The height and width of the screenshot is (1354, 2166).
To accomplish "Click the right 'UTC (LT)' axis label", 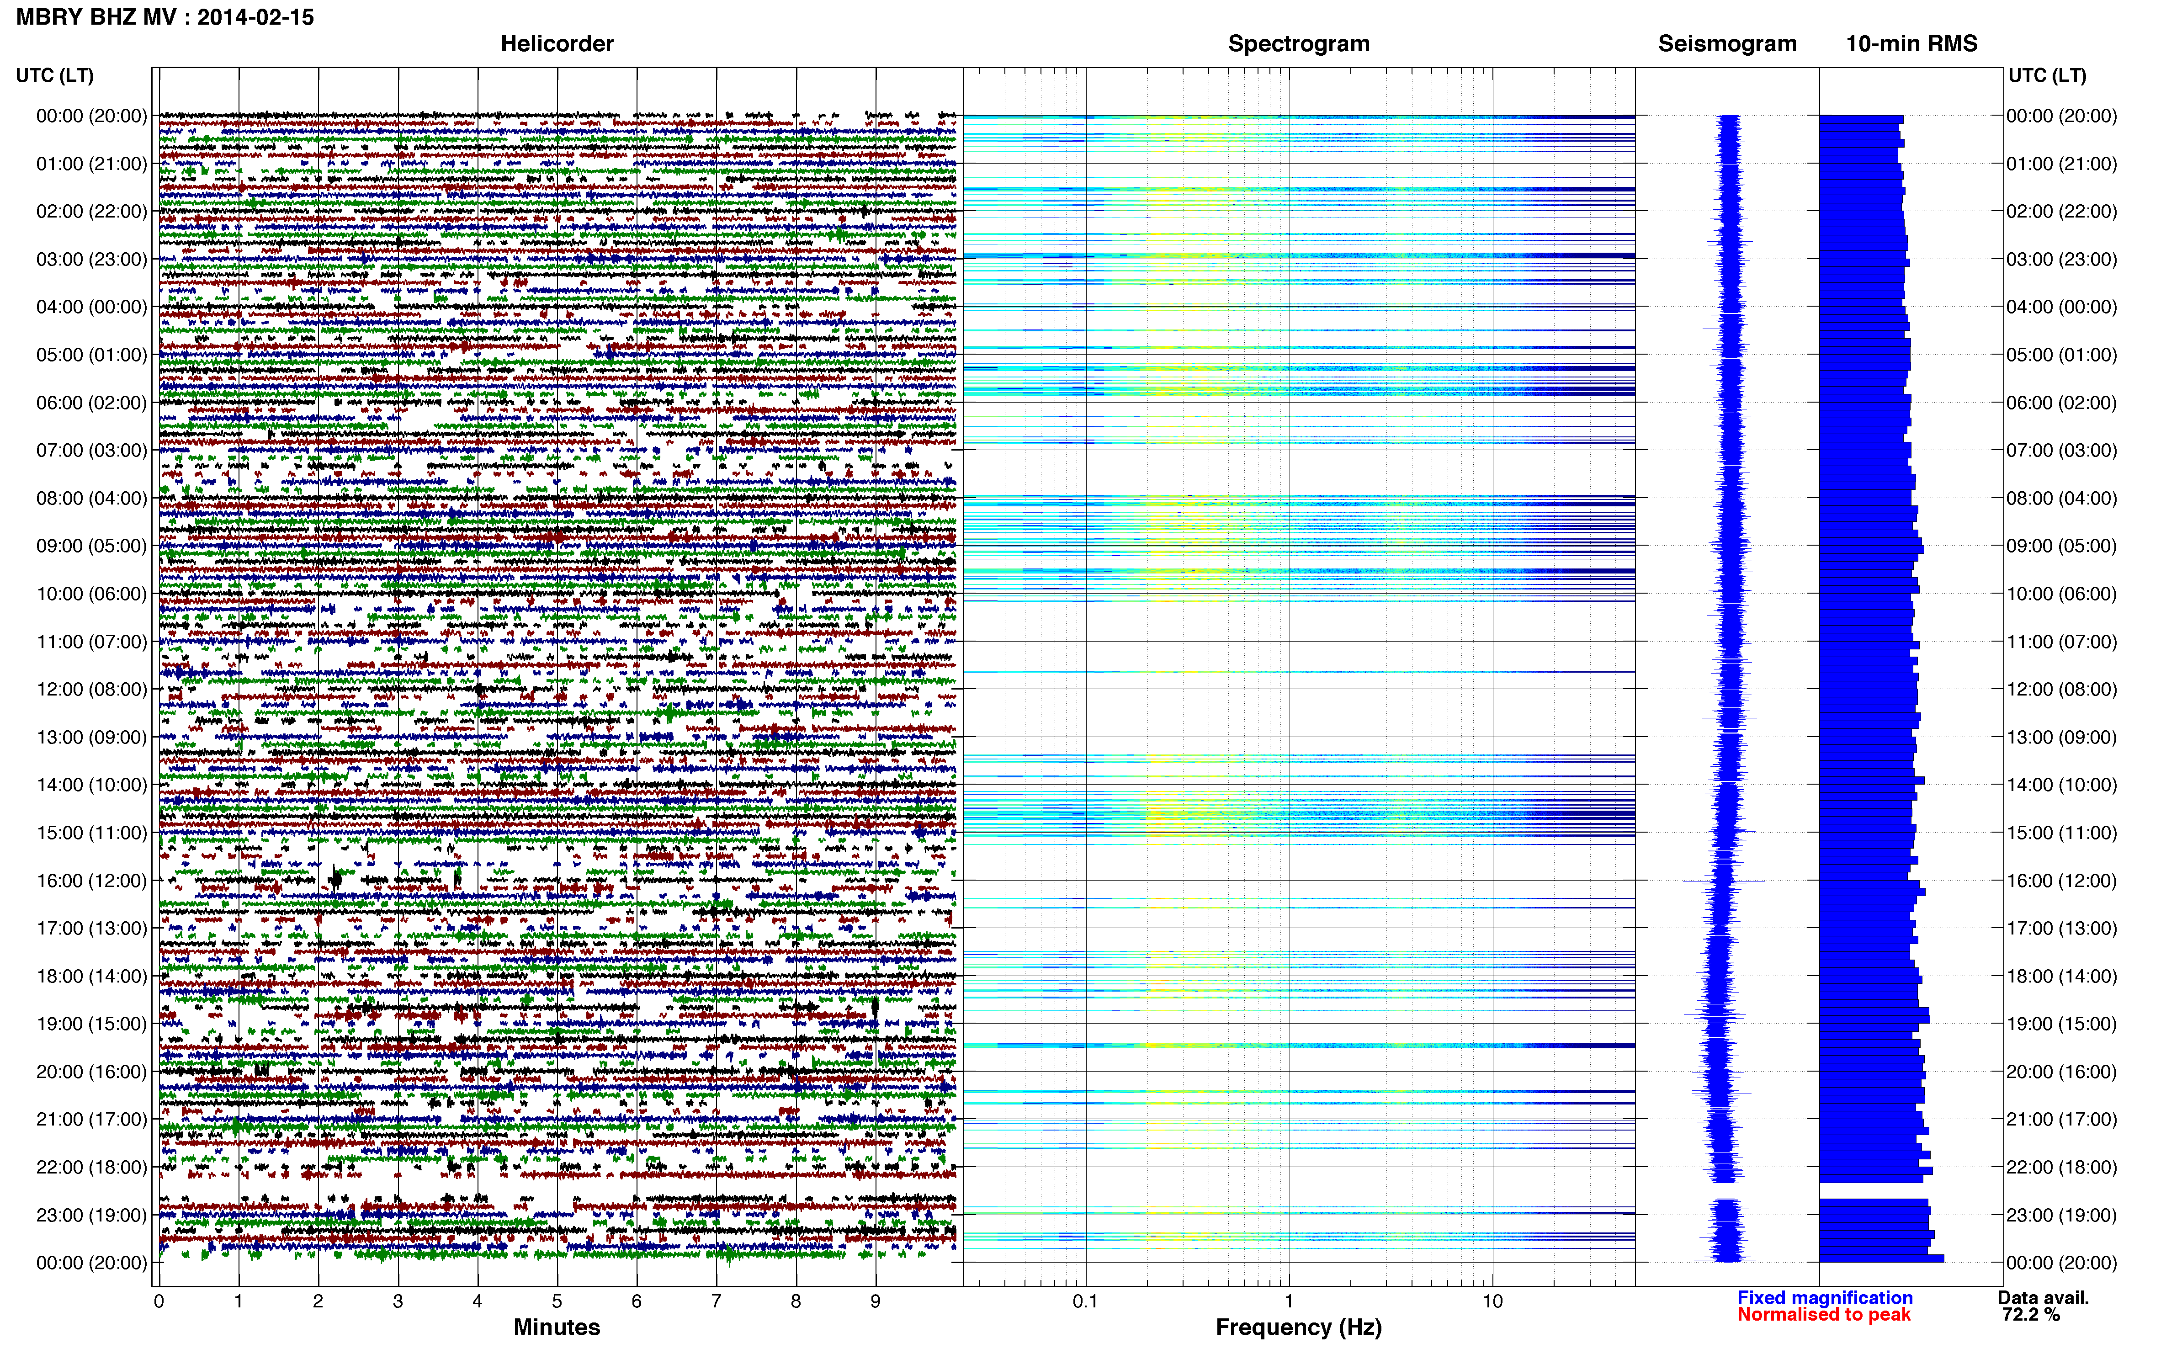I will point(2047,75).
